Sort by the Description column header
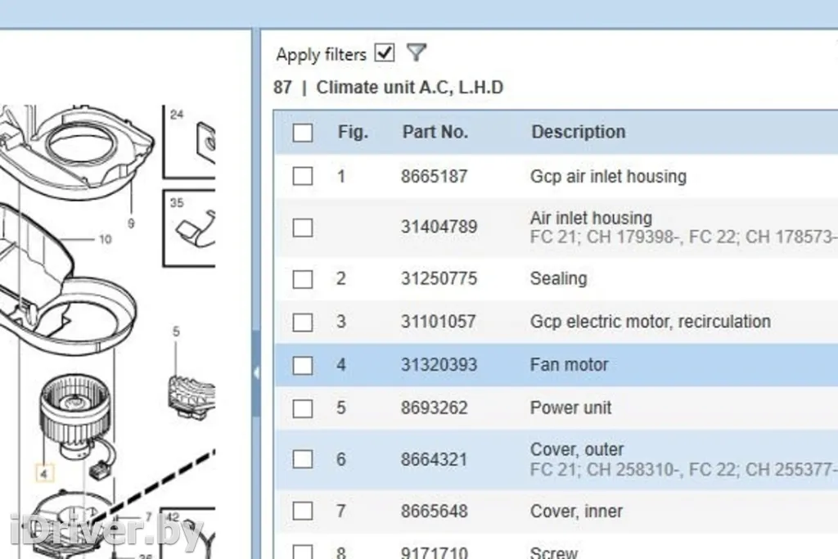This screenshot has height=559, width=838. 578,132
